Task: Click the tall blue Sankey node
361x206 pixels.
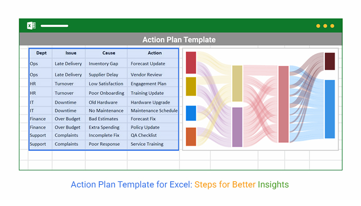Action: 329,109
